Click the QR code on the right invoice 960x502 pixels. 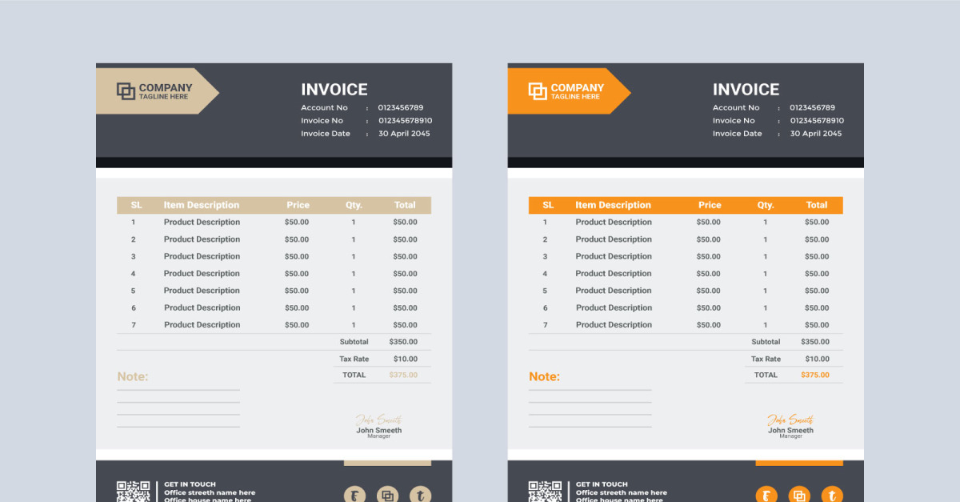click(x=546, y=491)
